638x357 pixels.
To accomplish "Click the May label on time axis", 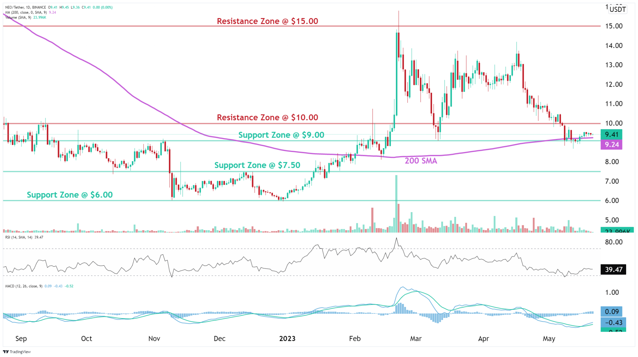I will 549,339.
